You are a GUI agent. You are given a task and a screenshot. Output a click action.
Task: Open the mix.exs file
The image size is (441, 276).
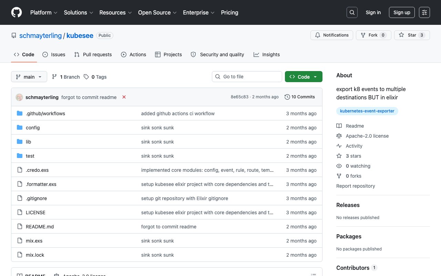click(x=34, y=241)
